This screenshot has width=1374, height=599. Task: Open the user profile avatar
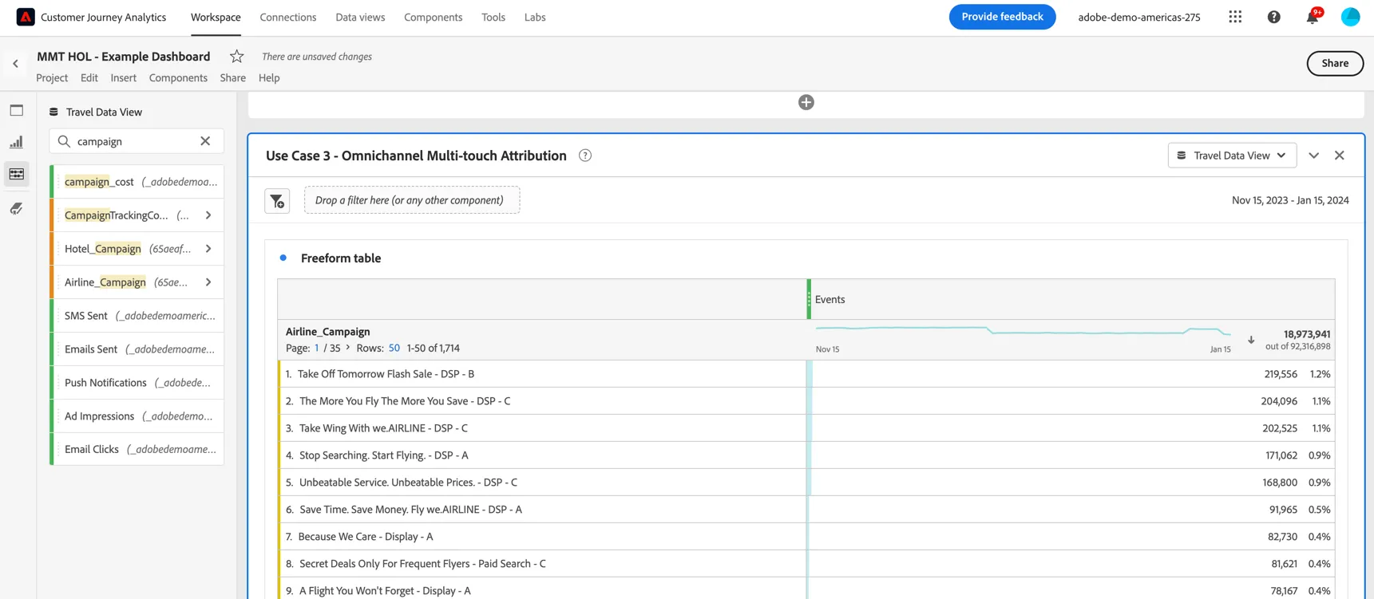click(1350, 17)
